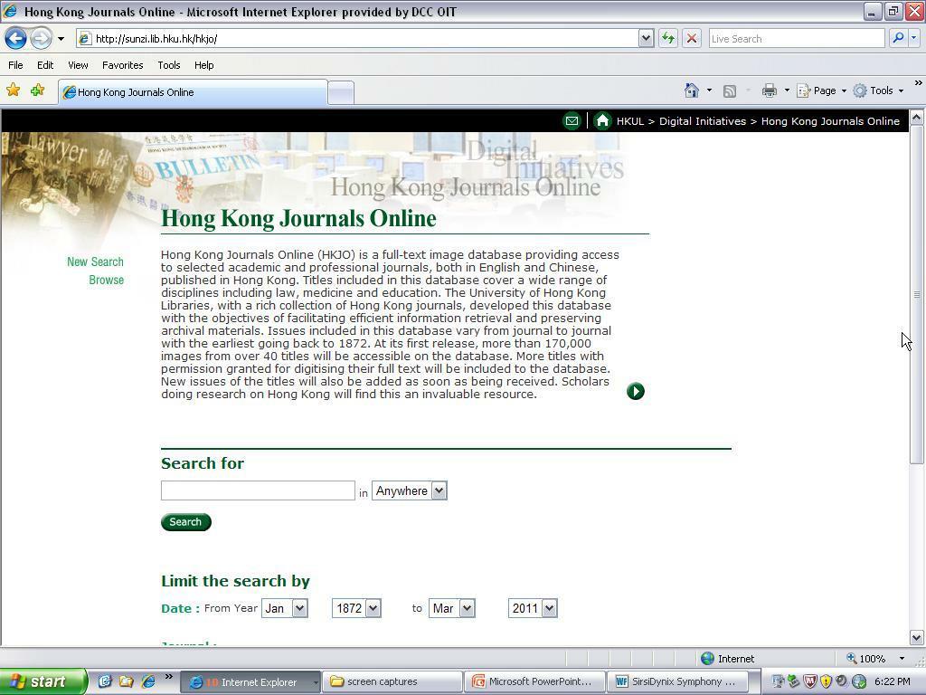Open the Favorites Center star icon

(13, 90)
